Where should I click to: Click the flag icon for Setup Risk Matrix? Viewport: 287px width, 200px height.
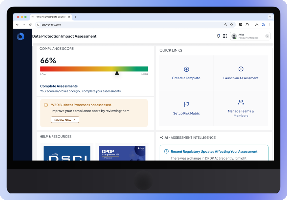tap(186, 104)
